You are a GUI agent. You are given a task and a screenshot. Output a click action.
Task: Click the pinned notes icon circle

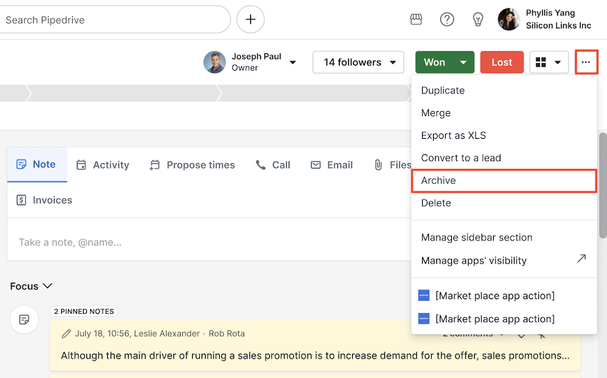click(x=24, y=319)
